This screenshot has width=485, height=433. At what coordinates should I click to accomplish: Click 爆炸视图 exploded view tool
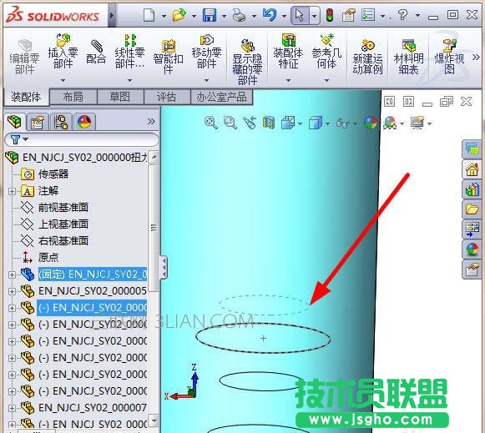[x=449, y=57]
